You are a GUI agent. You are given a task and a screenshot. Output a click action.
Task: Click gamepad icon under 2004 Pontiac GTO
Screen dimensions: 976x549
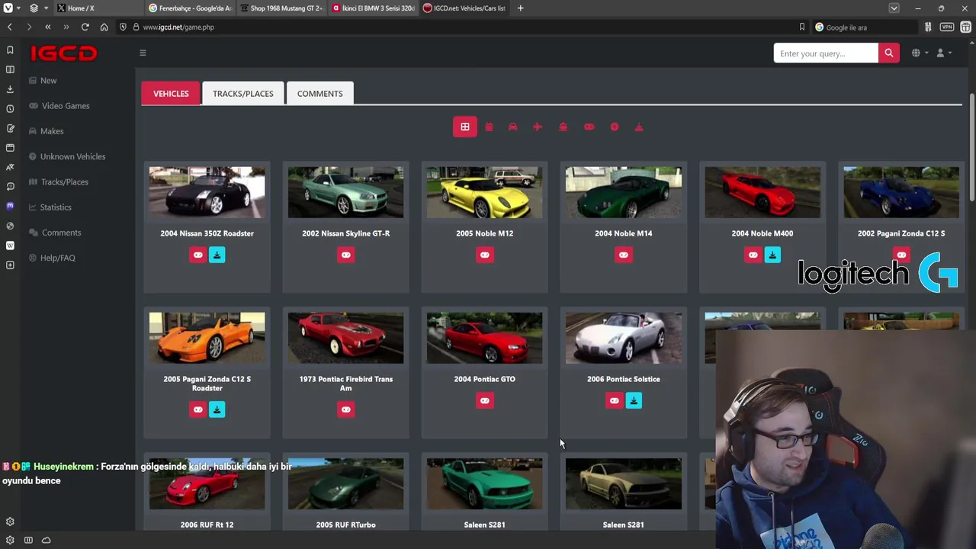tap(485, 400)
